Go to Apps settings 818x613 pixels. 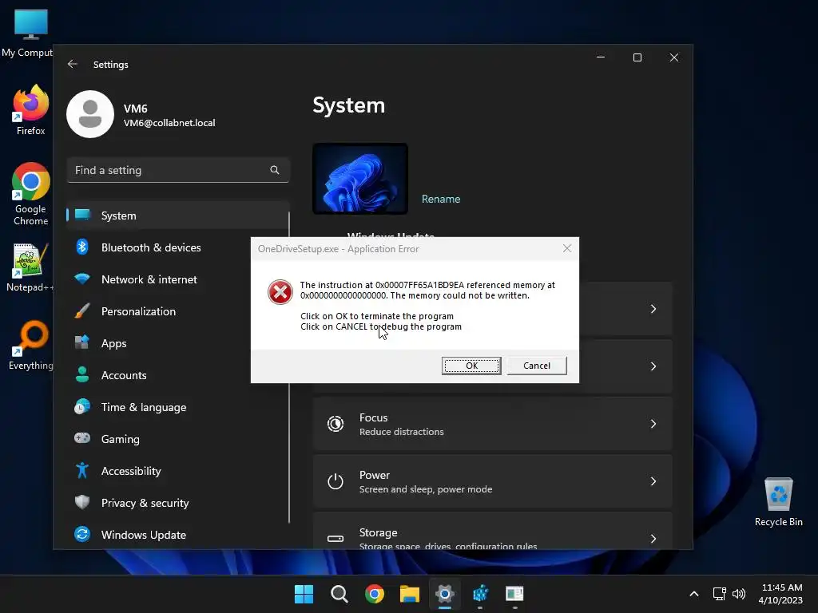coord(177,343)
